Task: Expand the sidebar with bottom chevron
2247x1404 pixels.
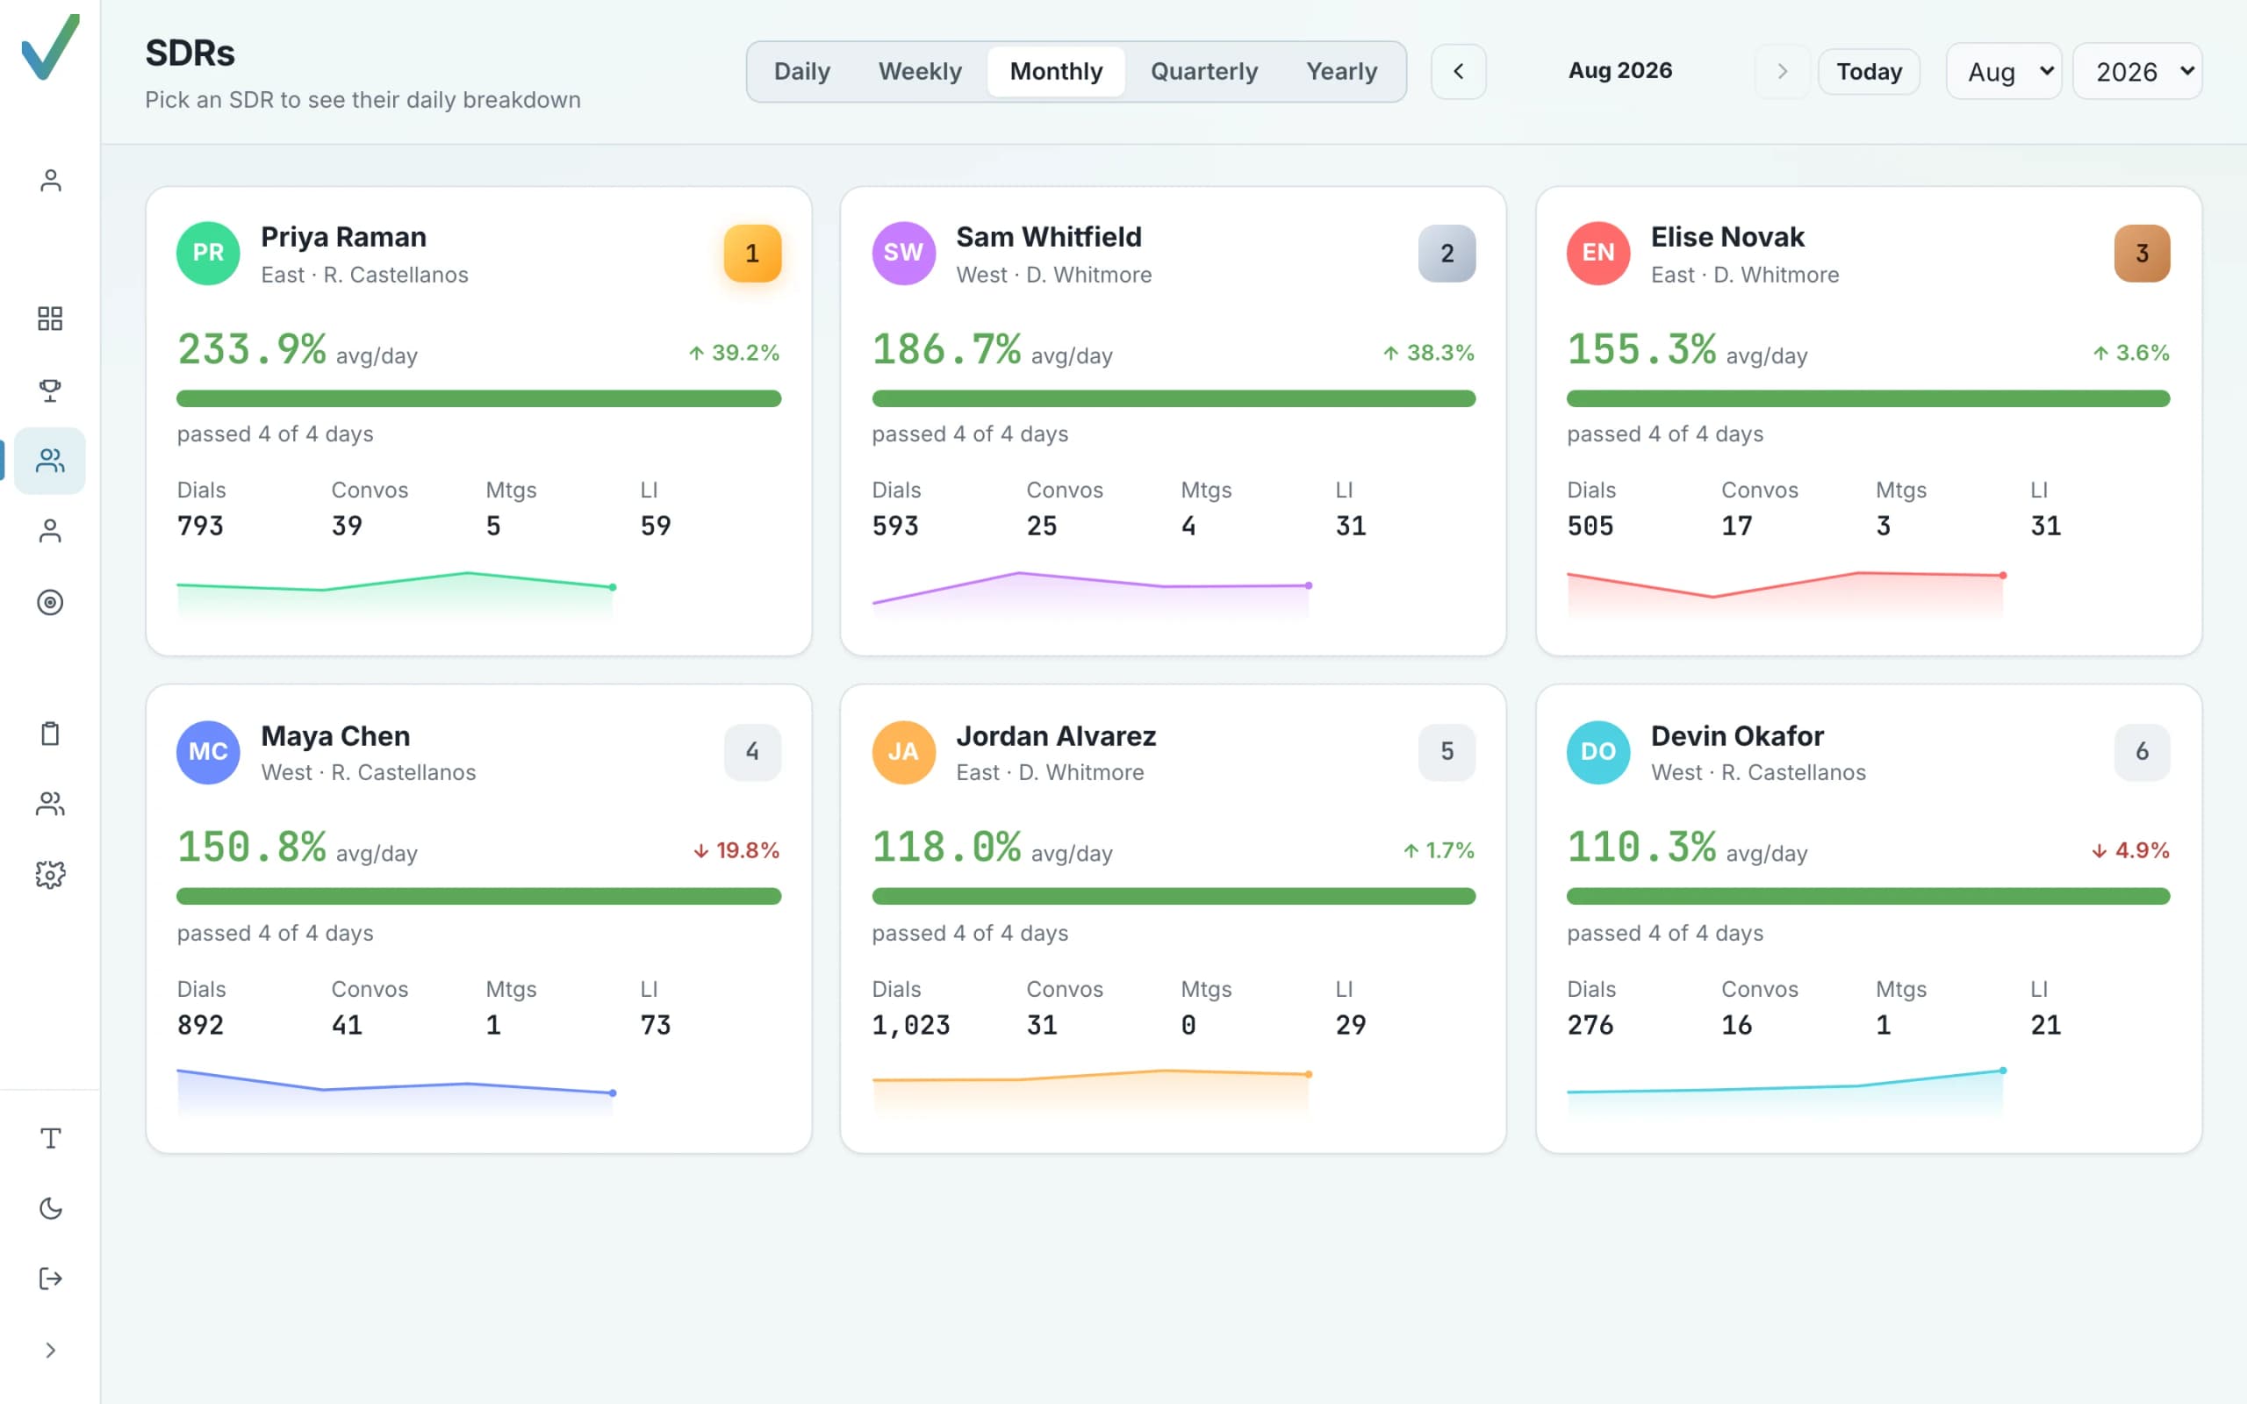Action: pyautogui.click(x=50, y=1350)
